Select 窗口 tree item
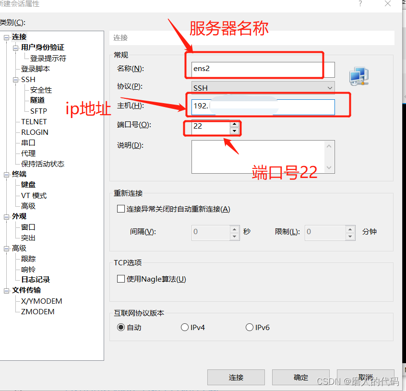Viewport: 406px width, 391px height. coord(28,227)
